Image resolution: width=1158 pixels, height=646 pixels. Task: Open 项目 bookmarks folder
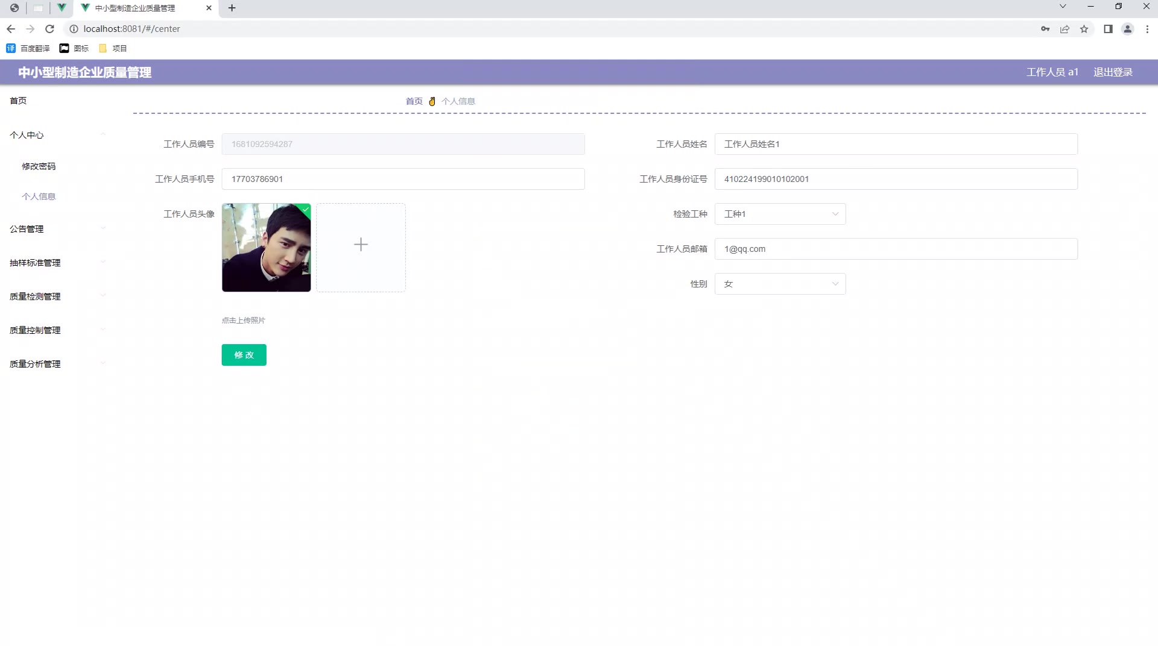coord(113,48)
